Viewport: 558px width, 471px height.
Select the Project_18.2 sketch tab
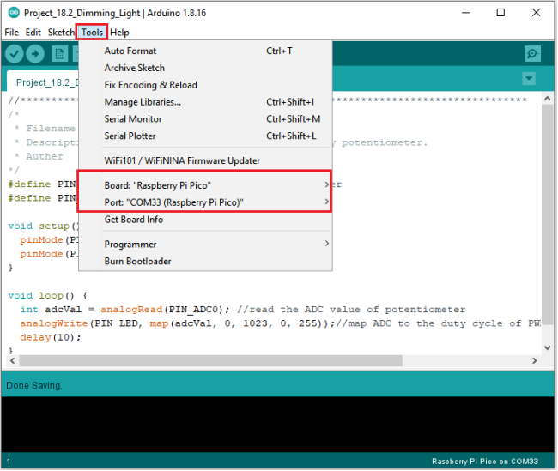tap(43, 82)
